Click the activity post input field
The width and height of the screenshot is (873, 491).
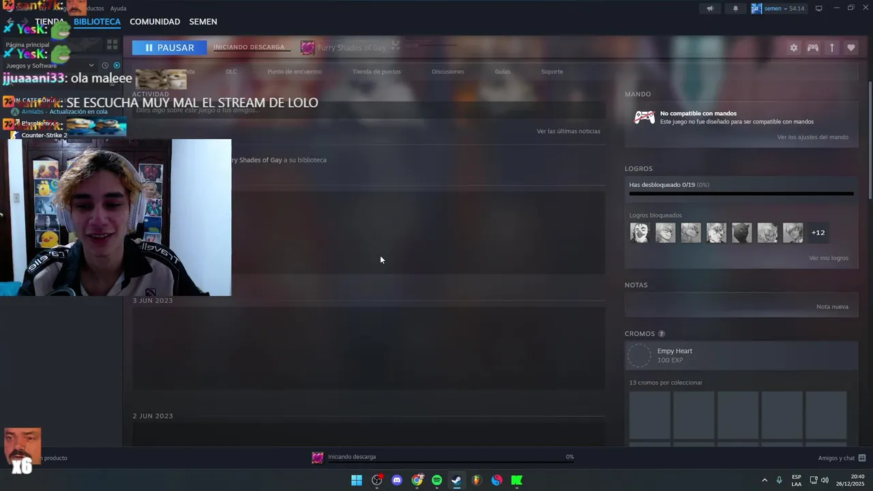tap(368, 110)
